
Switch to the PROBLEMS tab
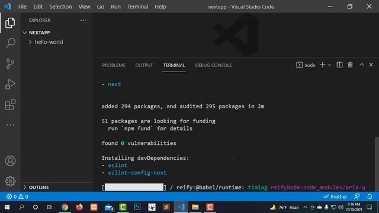(114, 65)
